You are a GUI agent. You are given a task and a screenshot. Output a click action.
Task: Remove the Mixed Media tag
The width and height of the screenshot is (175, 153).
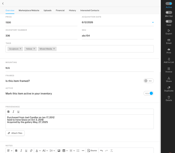click(x=54, y=49)
